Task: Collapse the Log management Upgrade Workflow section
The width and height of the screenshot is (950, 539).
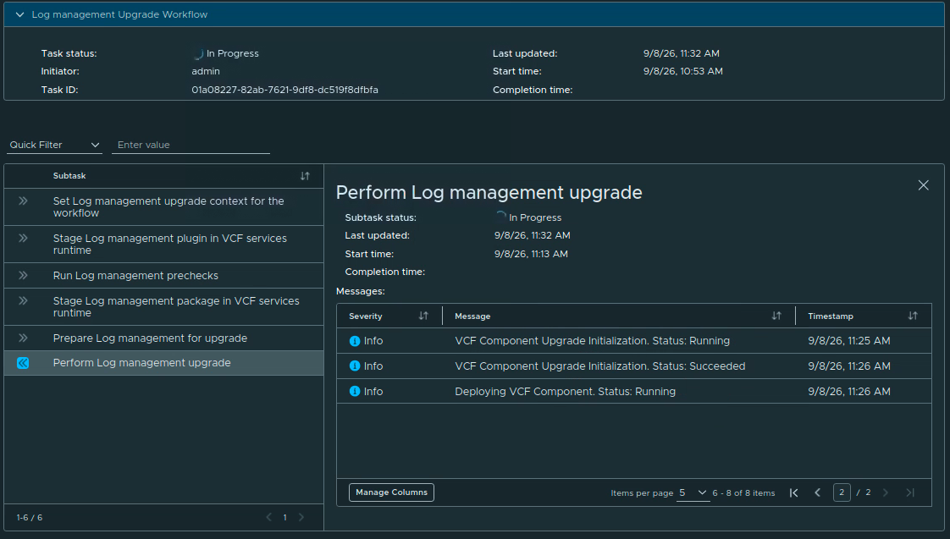Action: tap(20, 14)
